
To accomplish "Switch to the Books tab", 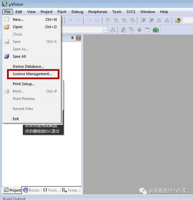I will [31, 190].
